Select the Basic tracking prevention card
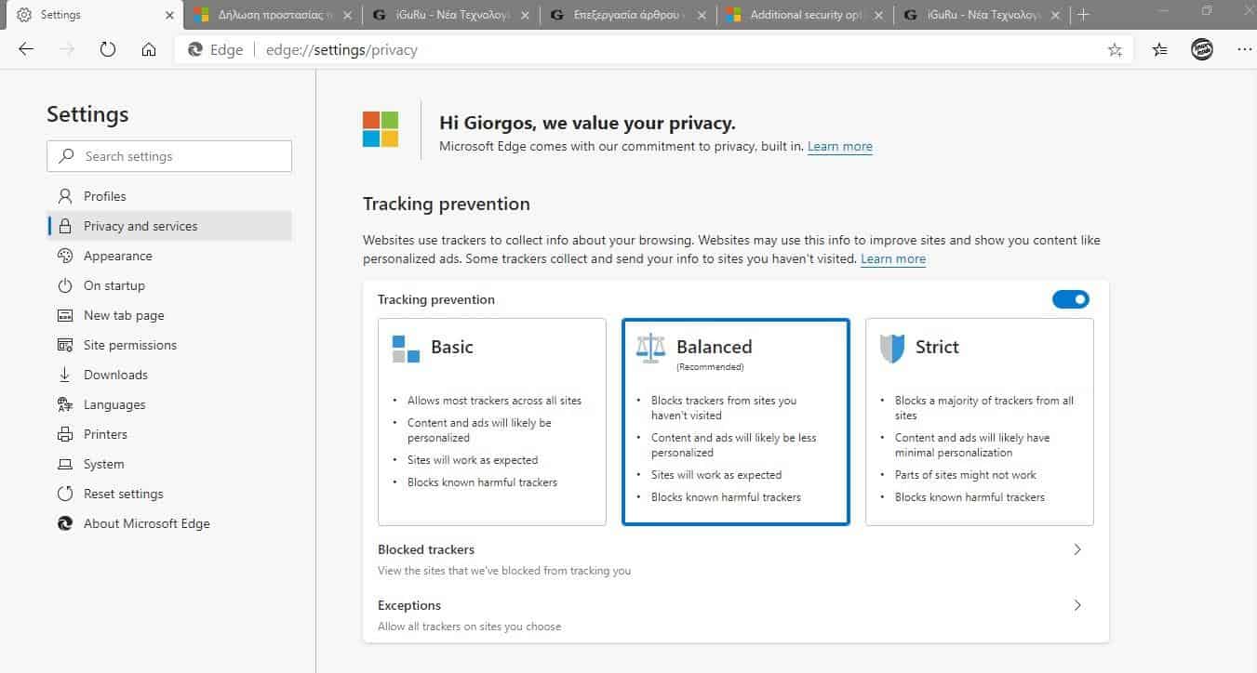 coord(492,422)
